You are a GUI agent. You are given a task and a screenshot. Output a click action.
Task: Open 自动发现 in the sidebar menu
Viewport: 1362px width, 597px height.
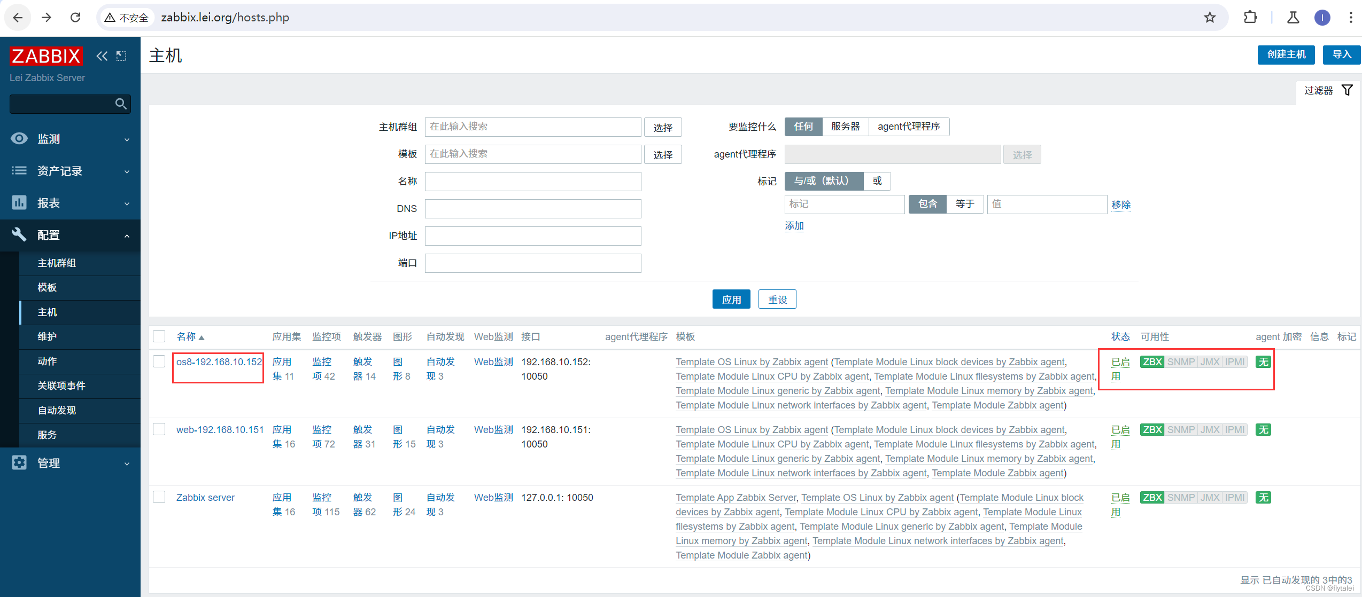click(80, 411)
